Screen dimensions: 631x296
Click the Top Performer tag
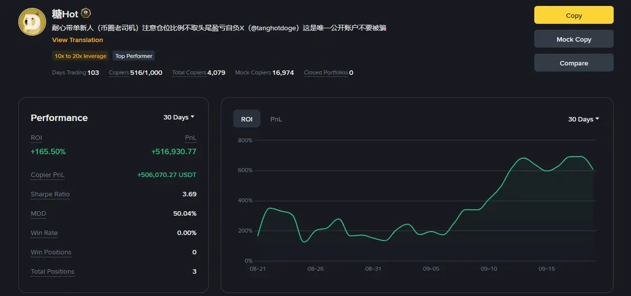tap(134, 56)
